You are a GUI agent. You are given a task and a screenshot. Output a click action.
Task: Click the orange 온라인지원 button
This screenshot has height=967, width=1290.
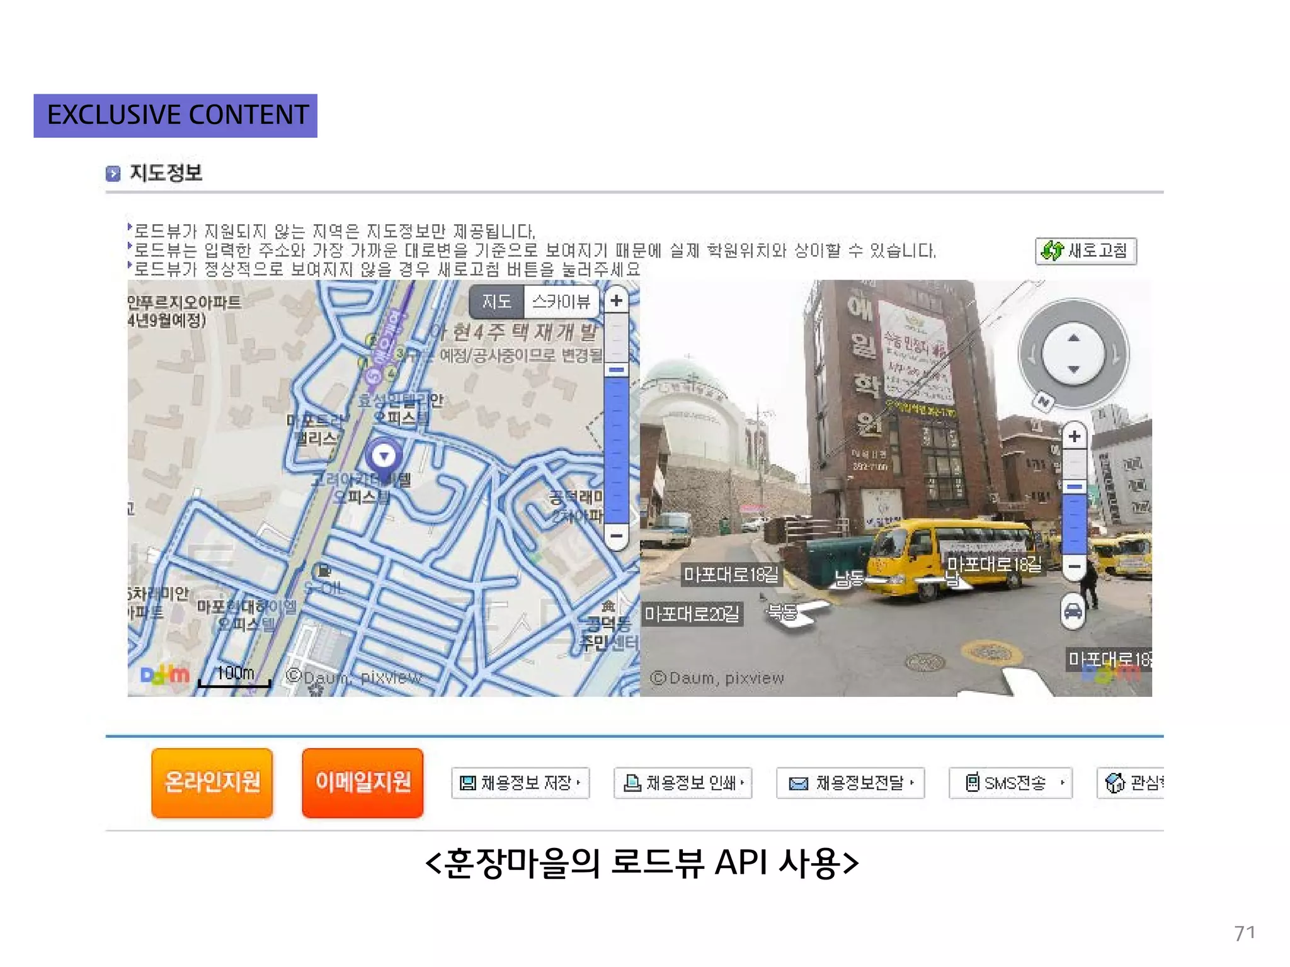click(212, 783)
